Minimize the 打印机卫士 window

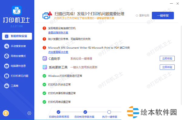click(x=171, y=4)
